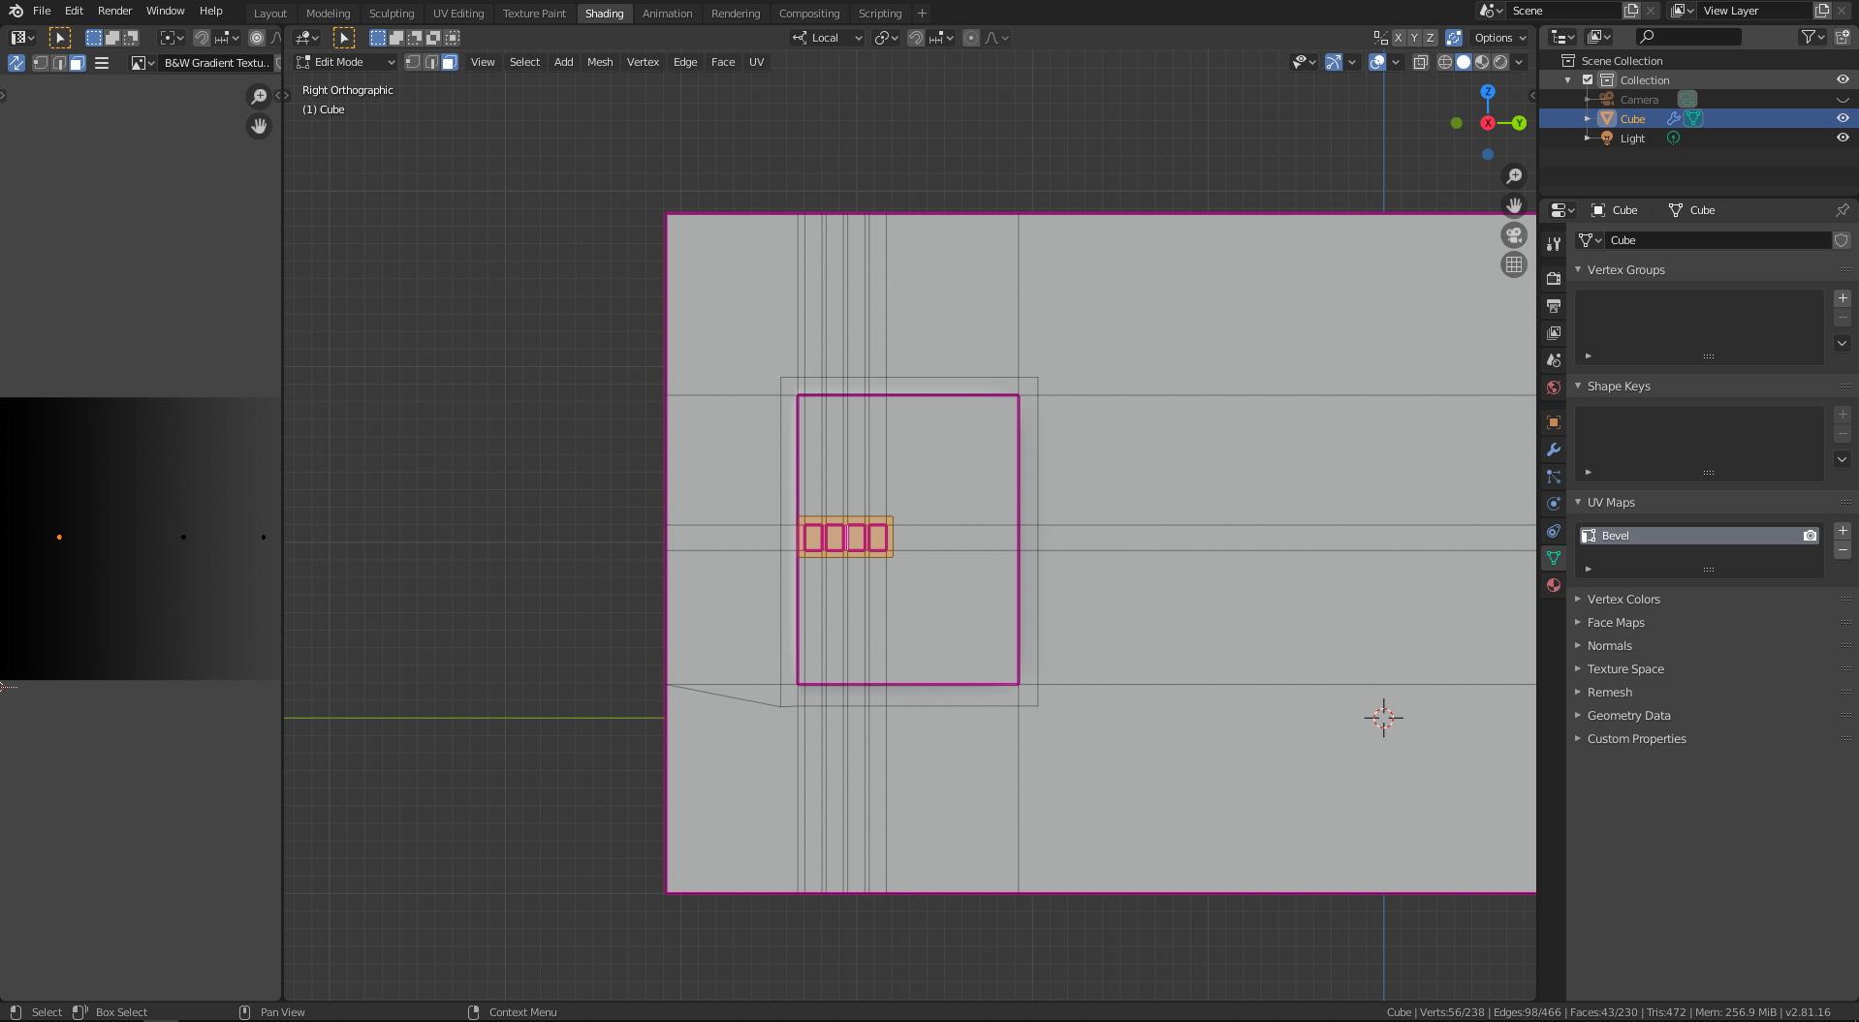1859x1022 pixels.
Task: Toggle Bevel UV map active for render
Action: click(x=1810, y=536)
